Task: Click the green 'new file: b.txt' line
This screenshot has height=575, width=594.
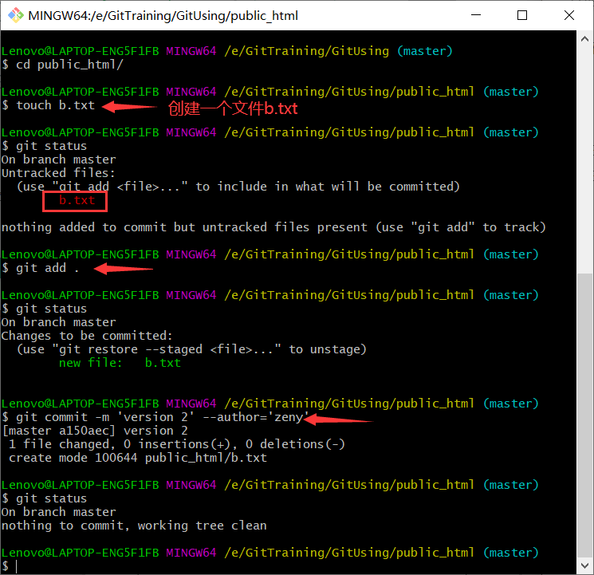Action: 120,363
